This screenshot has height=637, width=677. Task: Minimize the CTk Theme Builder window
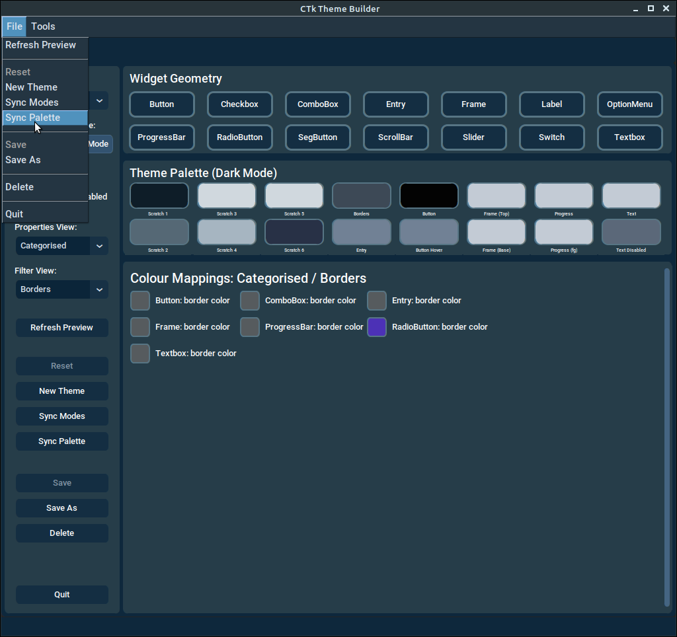click(635, 9)
